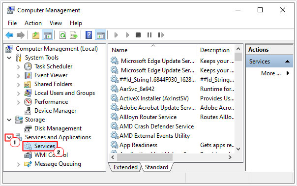Click the horizontal scrollbar thumb
The height and width of the screenshot is (186, 297).
(x=145, y=157)
